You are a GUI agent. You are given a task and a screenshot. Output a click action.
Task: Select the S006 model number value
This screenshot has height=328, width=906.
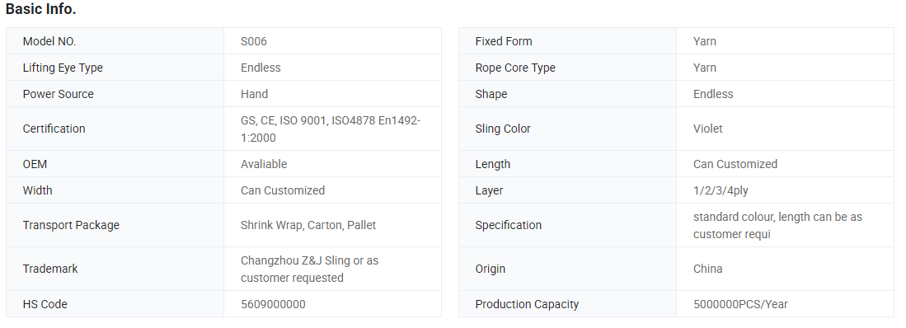click(254, 41)
